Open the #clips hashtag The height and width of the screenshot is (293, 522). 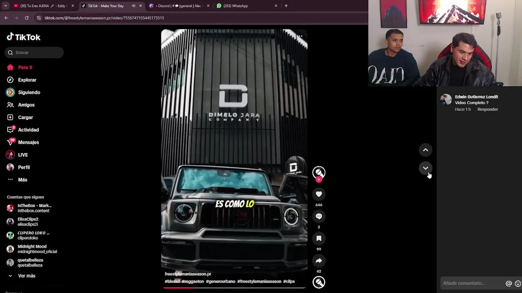point(289,282)
